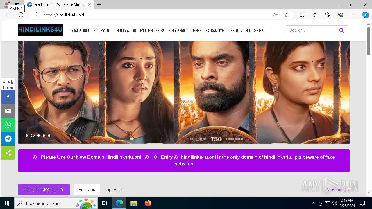Click the taskbar clock and date
This screenshot has width=372, height=209.
(x=347, y=203)
